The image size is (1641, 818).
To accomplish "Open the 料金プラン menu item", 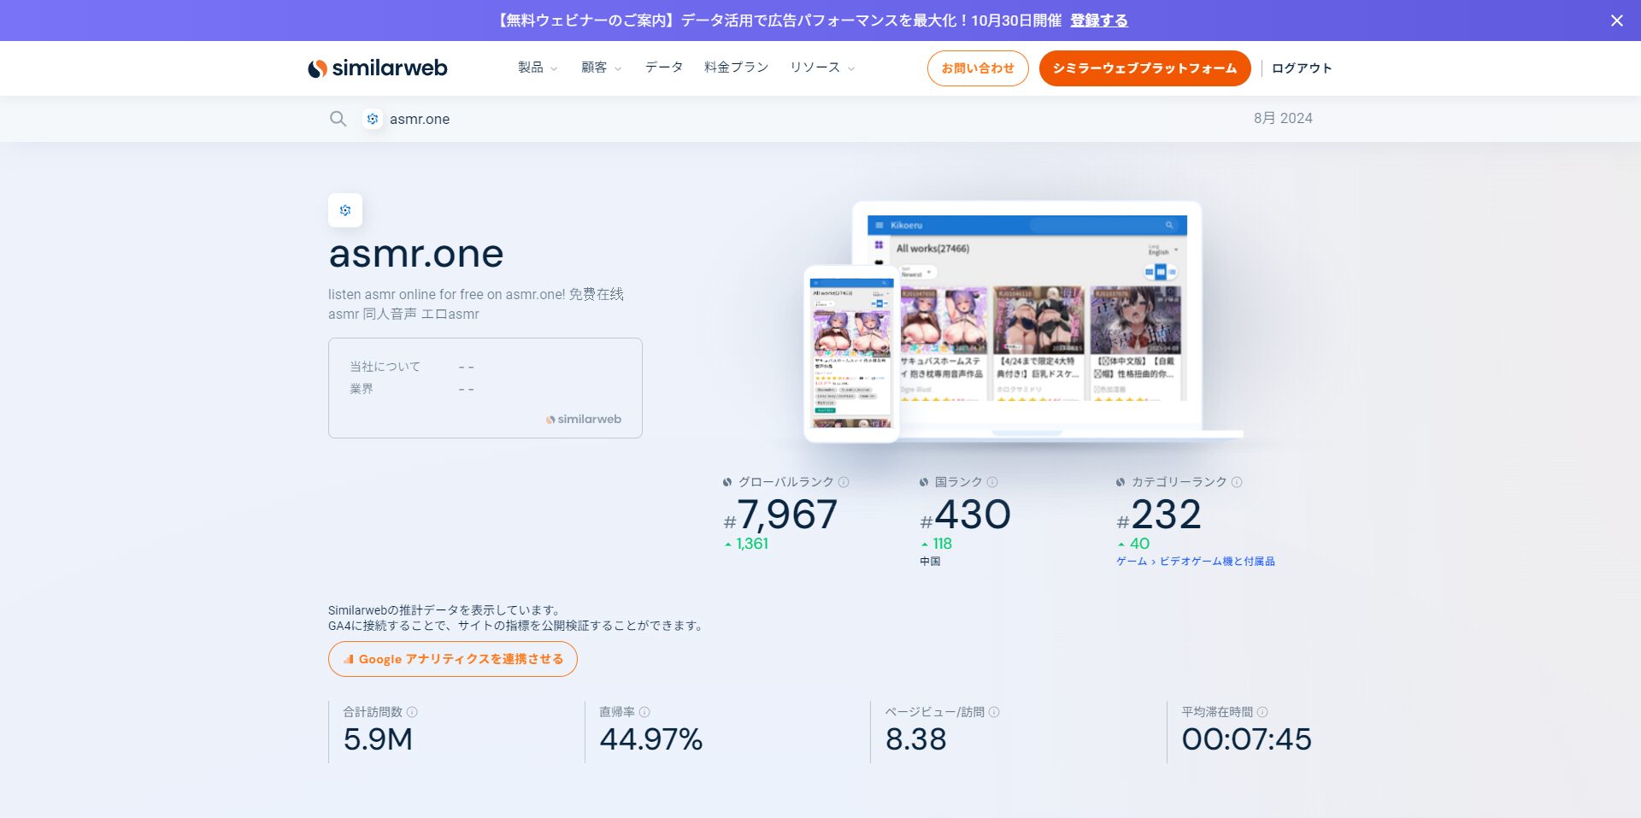I will [x=735, y=67].
